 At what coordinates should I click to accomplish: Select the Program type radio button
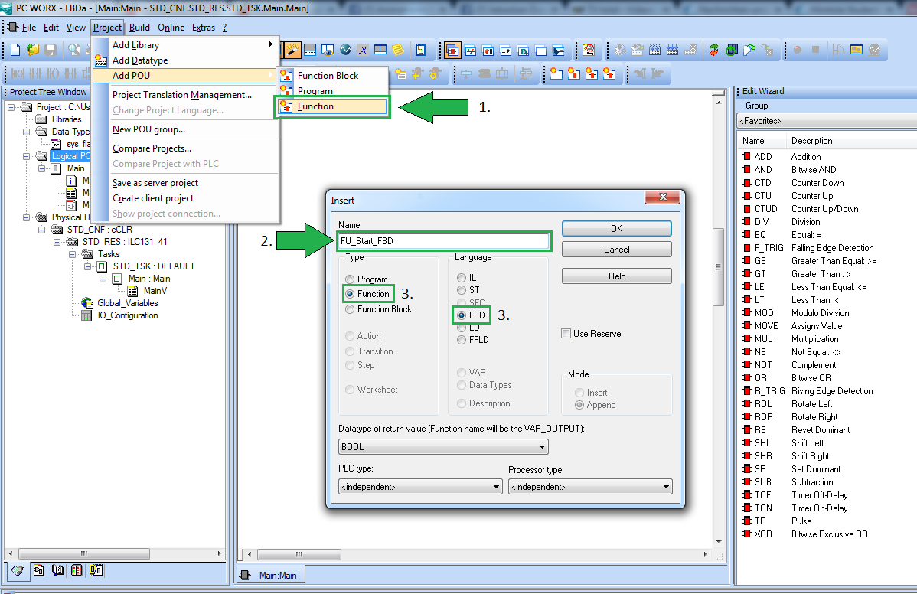pyautogui.click(x=351, y=279)
